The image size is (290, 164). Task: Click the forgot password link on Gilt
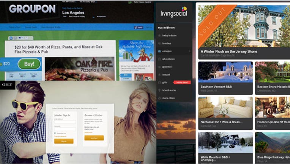(60, 136)
